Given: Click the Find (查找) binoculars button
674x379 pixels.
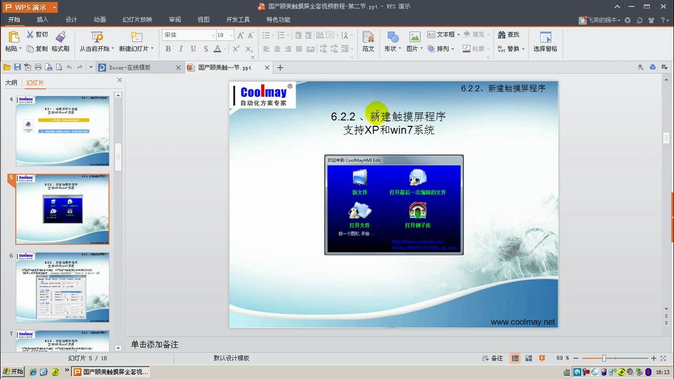Looking at the screenshot, I should (509, 35).
